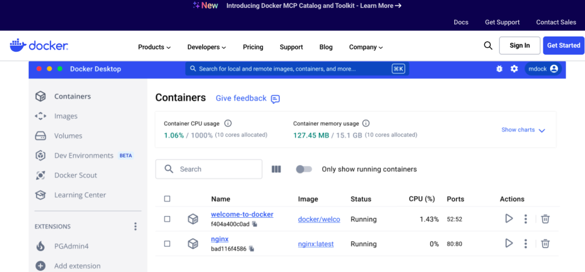The width and height of the screenshot is (585, 272).
Task: Click the Sign In button
Action: pos(520,46)
